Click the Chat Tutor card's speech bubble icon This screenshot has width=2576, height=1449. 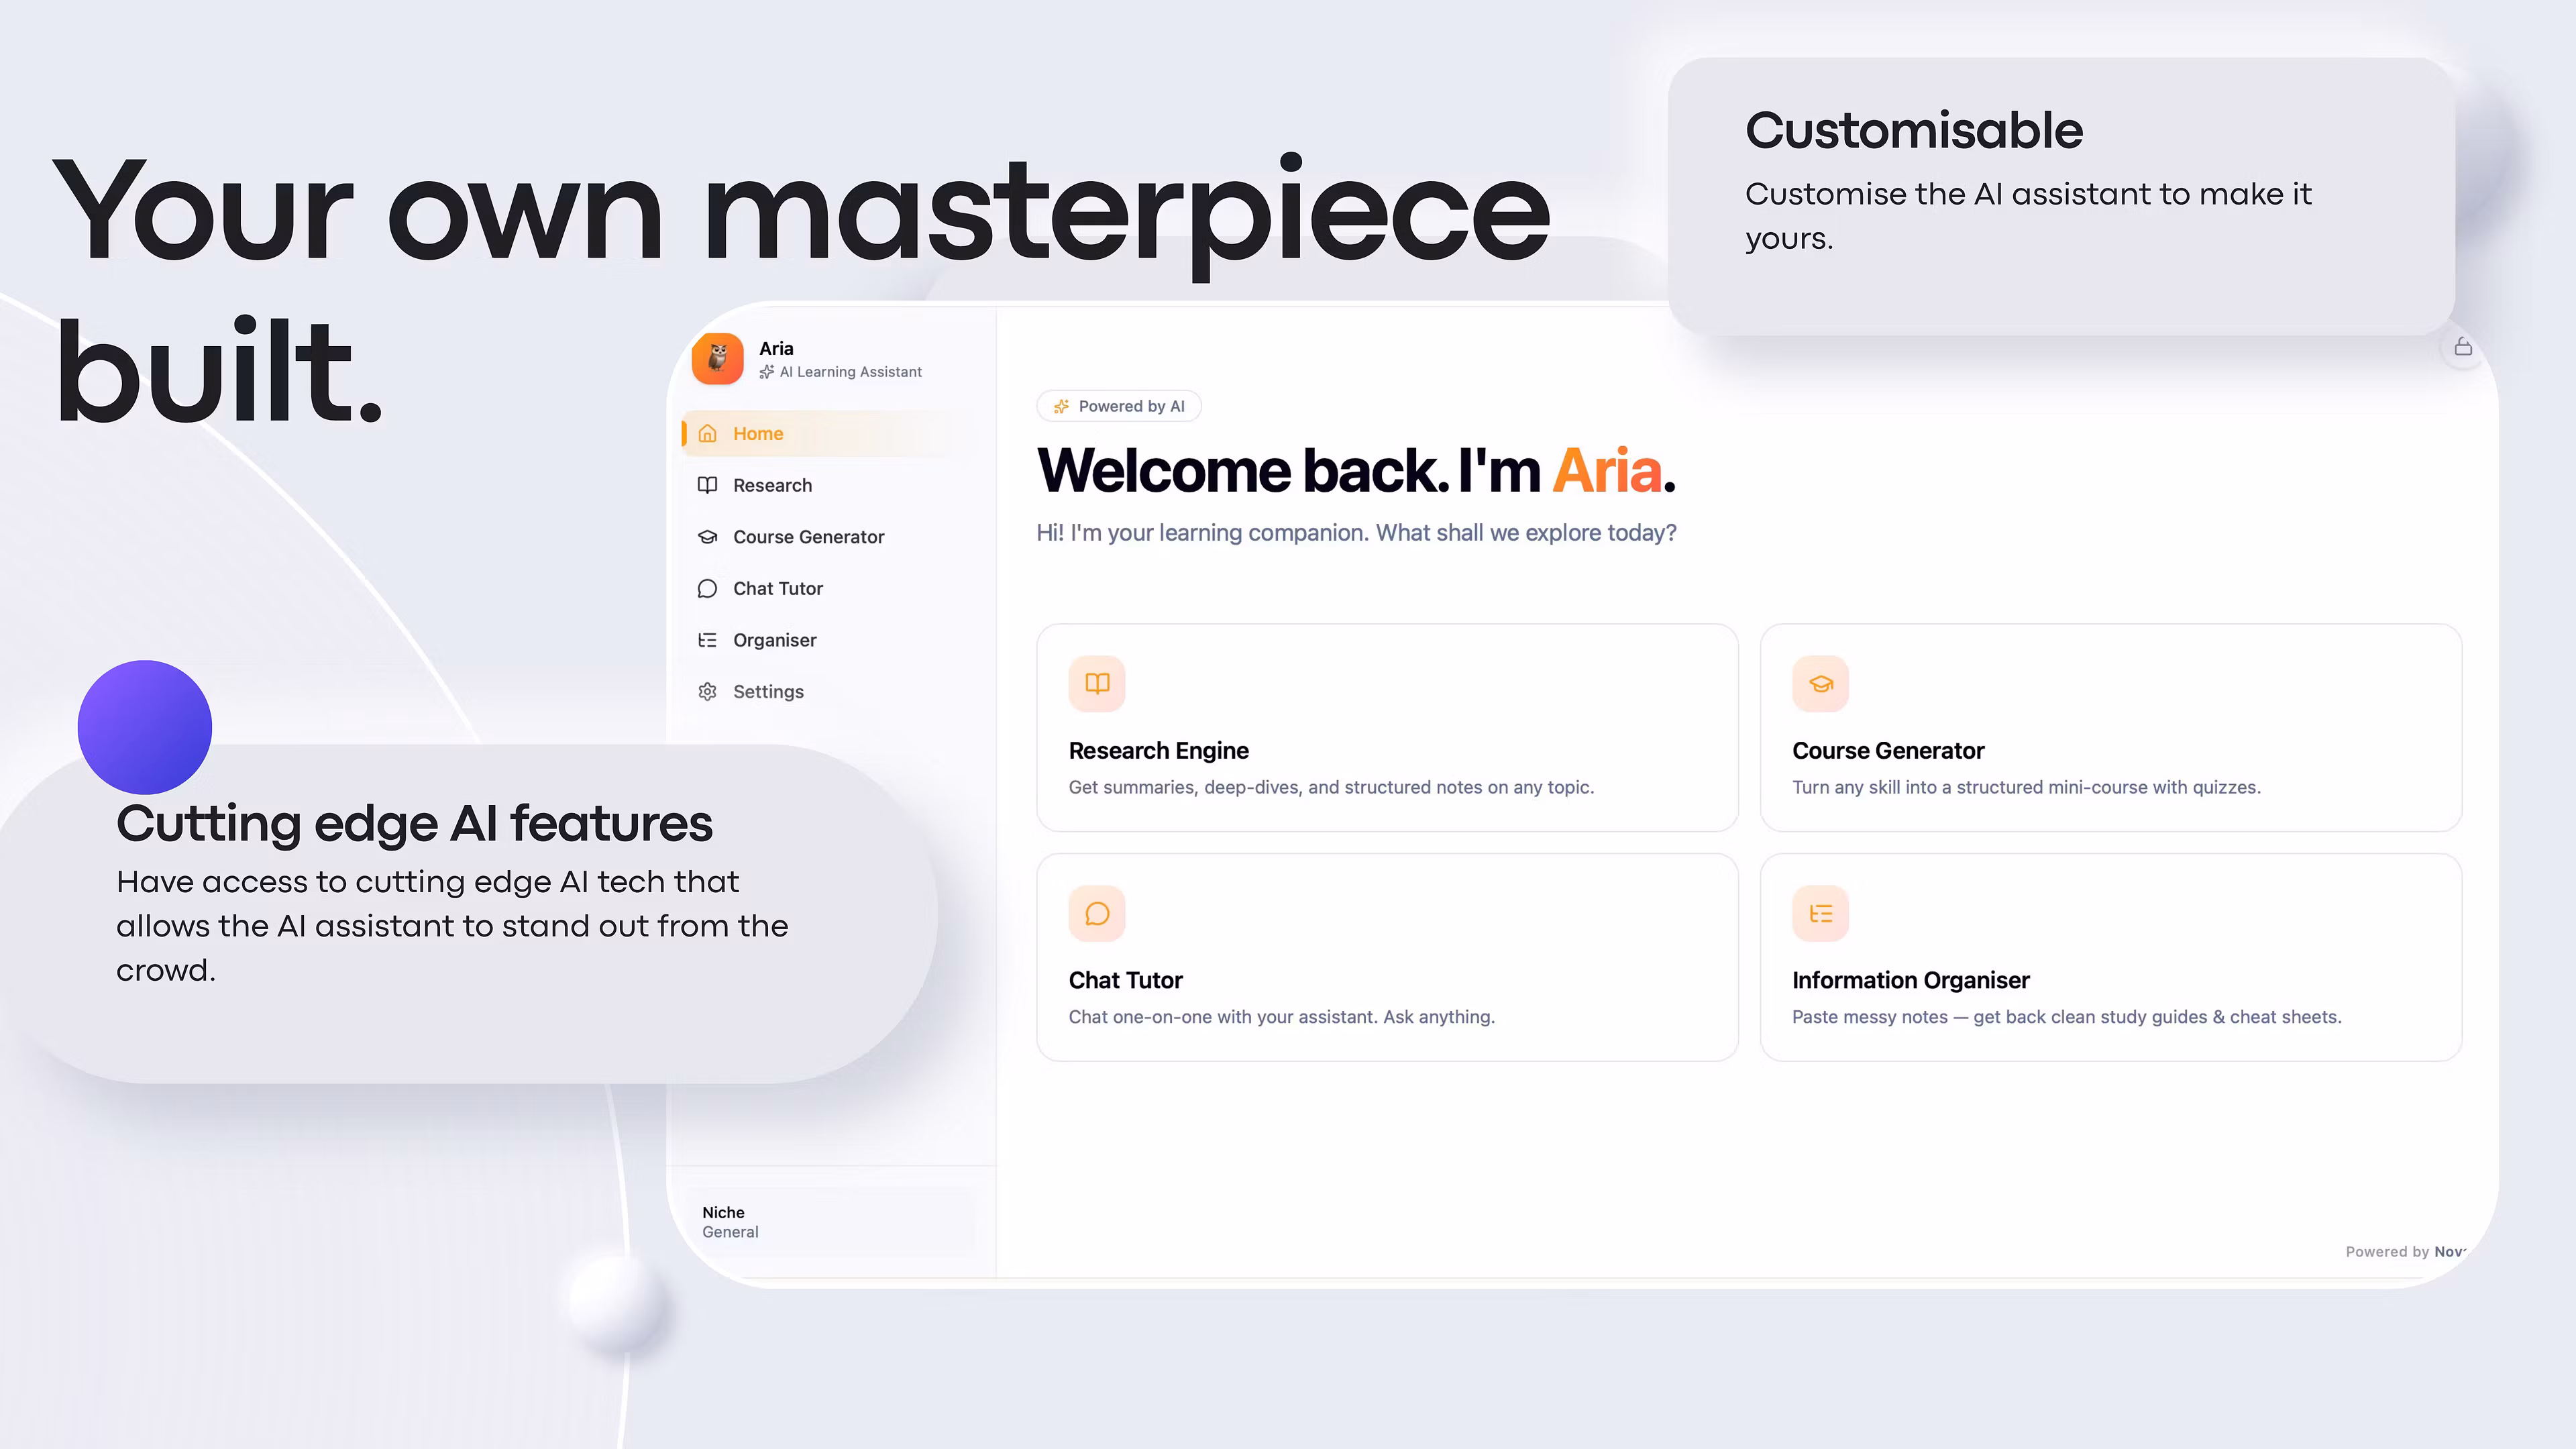pyautogui.click(x=1097, y=914)
